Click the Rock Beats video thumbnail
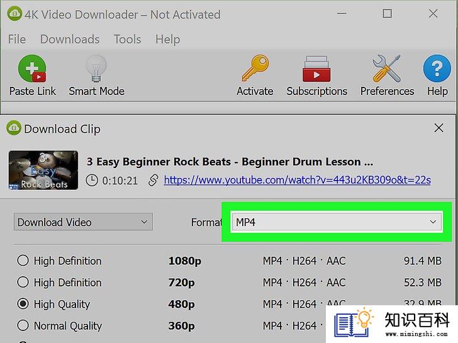458x343 pixels. pyautogui.click(x=43, y=171)
